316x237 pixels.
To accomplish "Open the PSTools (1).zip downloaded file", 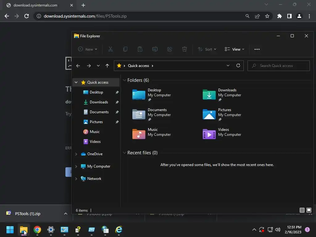I will tap(27, 214).
